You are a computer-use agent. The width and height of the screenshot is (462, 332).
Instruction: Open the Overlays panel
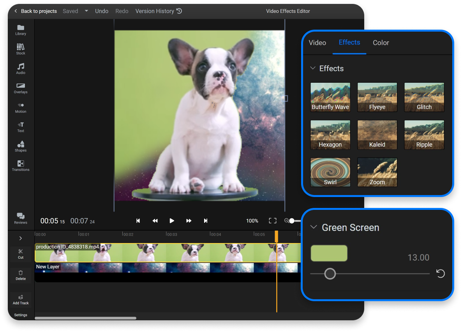click(20, 88)
